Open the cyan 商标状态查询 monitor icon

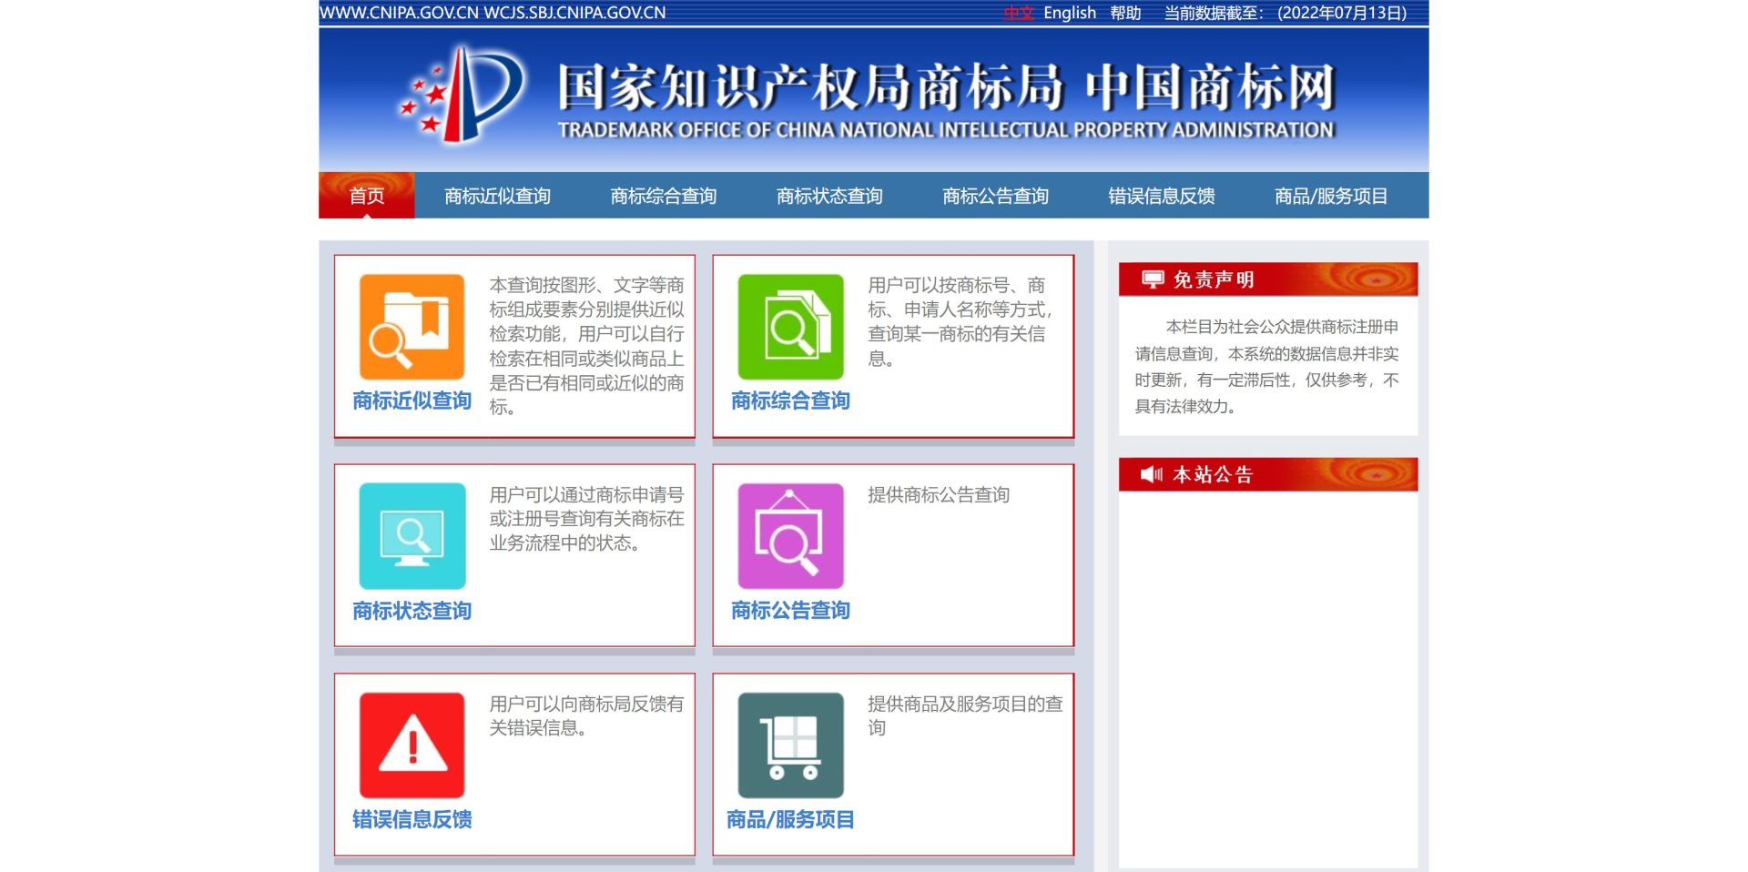click(412, 536)
